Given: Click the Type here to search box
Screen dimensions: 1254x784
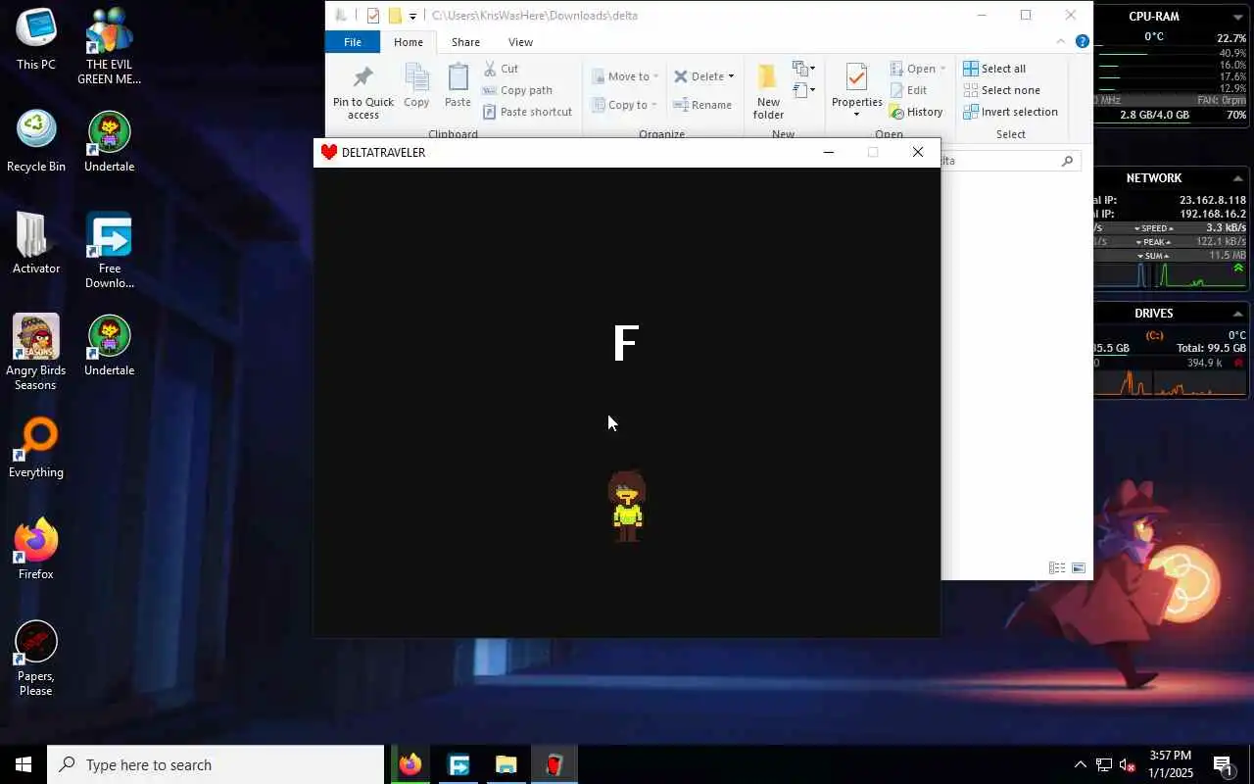Looking at the screenshot, I should [216, 764].
